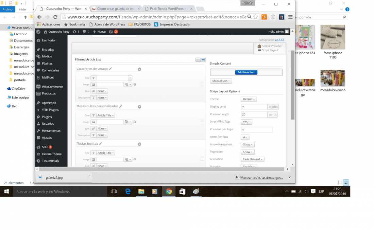Open Description None dropdown for Mesas dulces personalizadas
The width and height of the screenshot is (374, 230).
(102, 135)
